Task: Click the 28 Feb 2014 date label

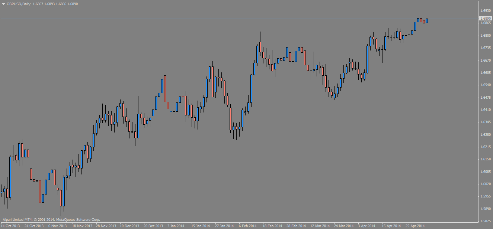Action: [296, 226]
